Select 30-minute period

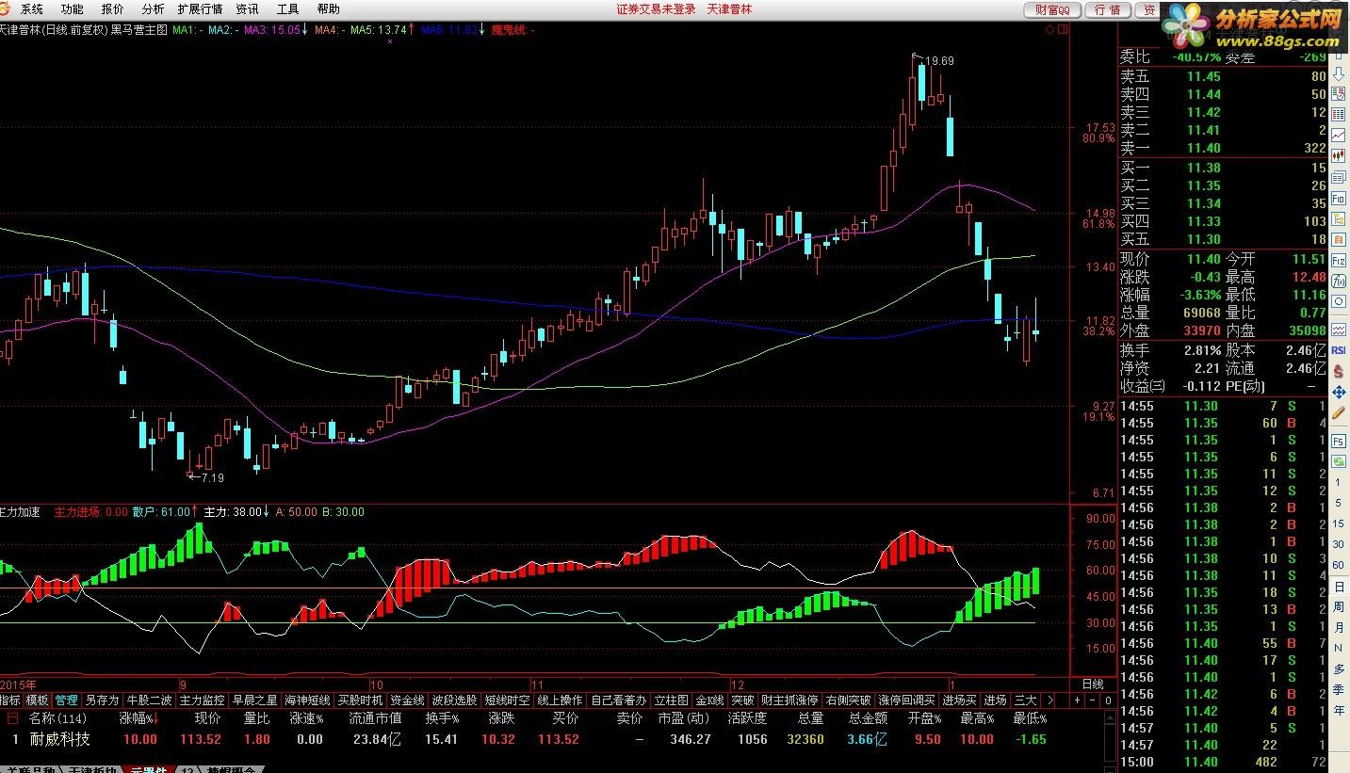click(1338, 544)
